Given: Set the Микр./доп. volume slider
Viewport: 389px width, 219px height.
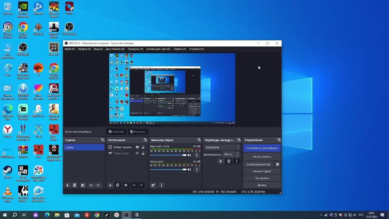Looking at the screenshot, I should point(168,169).
